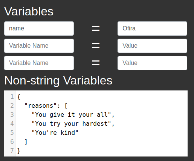Click the "You try your hardest" line in the editor

tap(71, 124)
